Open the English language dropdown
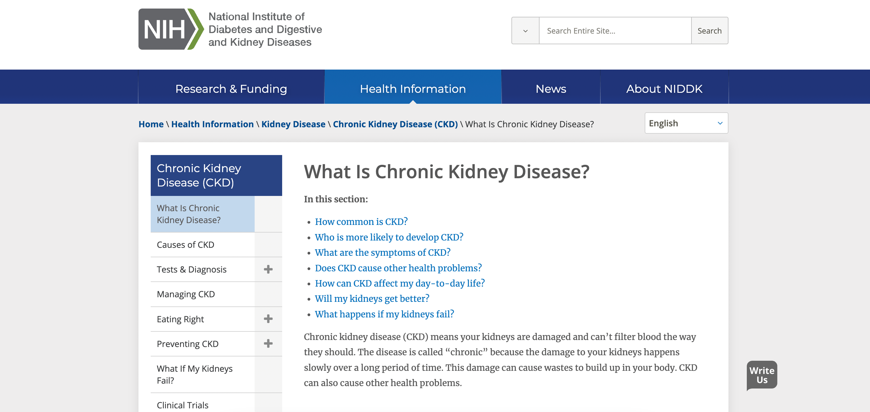Image resolution: width=870 pixels, height=412 pixels. pos(686,123)
